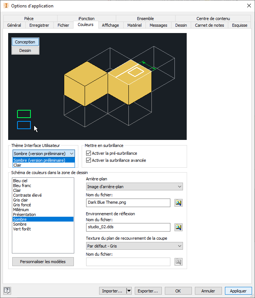Switch to the Messages tab
255x298 pixels.
pyautogui.click(x=158, y=25)
